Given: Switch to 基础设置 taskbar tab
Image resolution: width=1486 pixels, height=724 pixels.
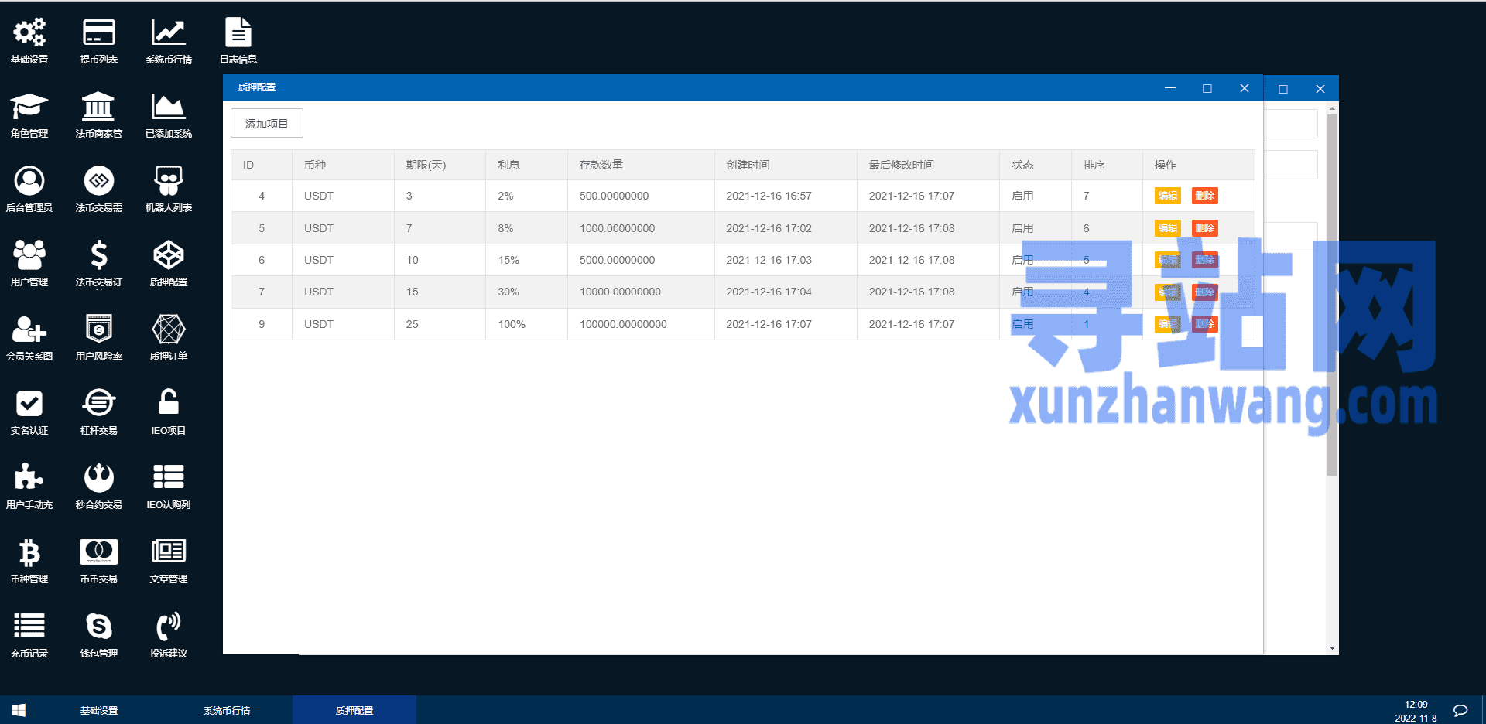Looking at the screenshot, I should tap(99, 710).
